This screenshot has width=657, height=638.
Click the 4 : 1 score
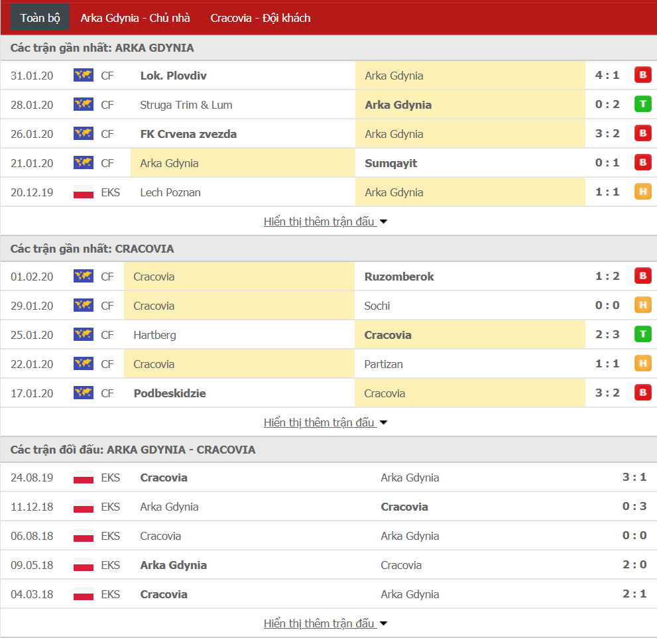(607, 75)
